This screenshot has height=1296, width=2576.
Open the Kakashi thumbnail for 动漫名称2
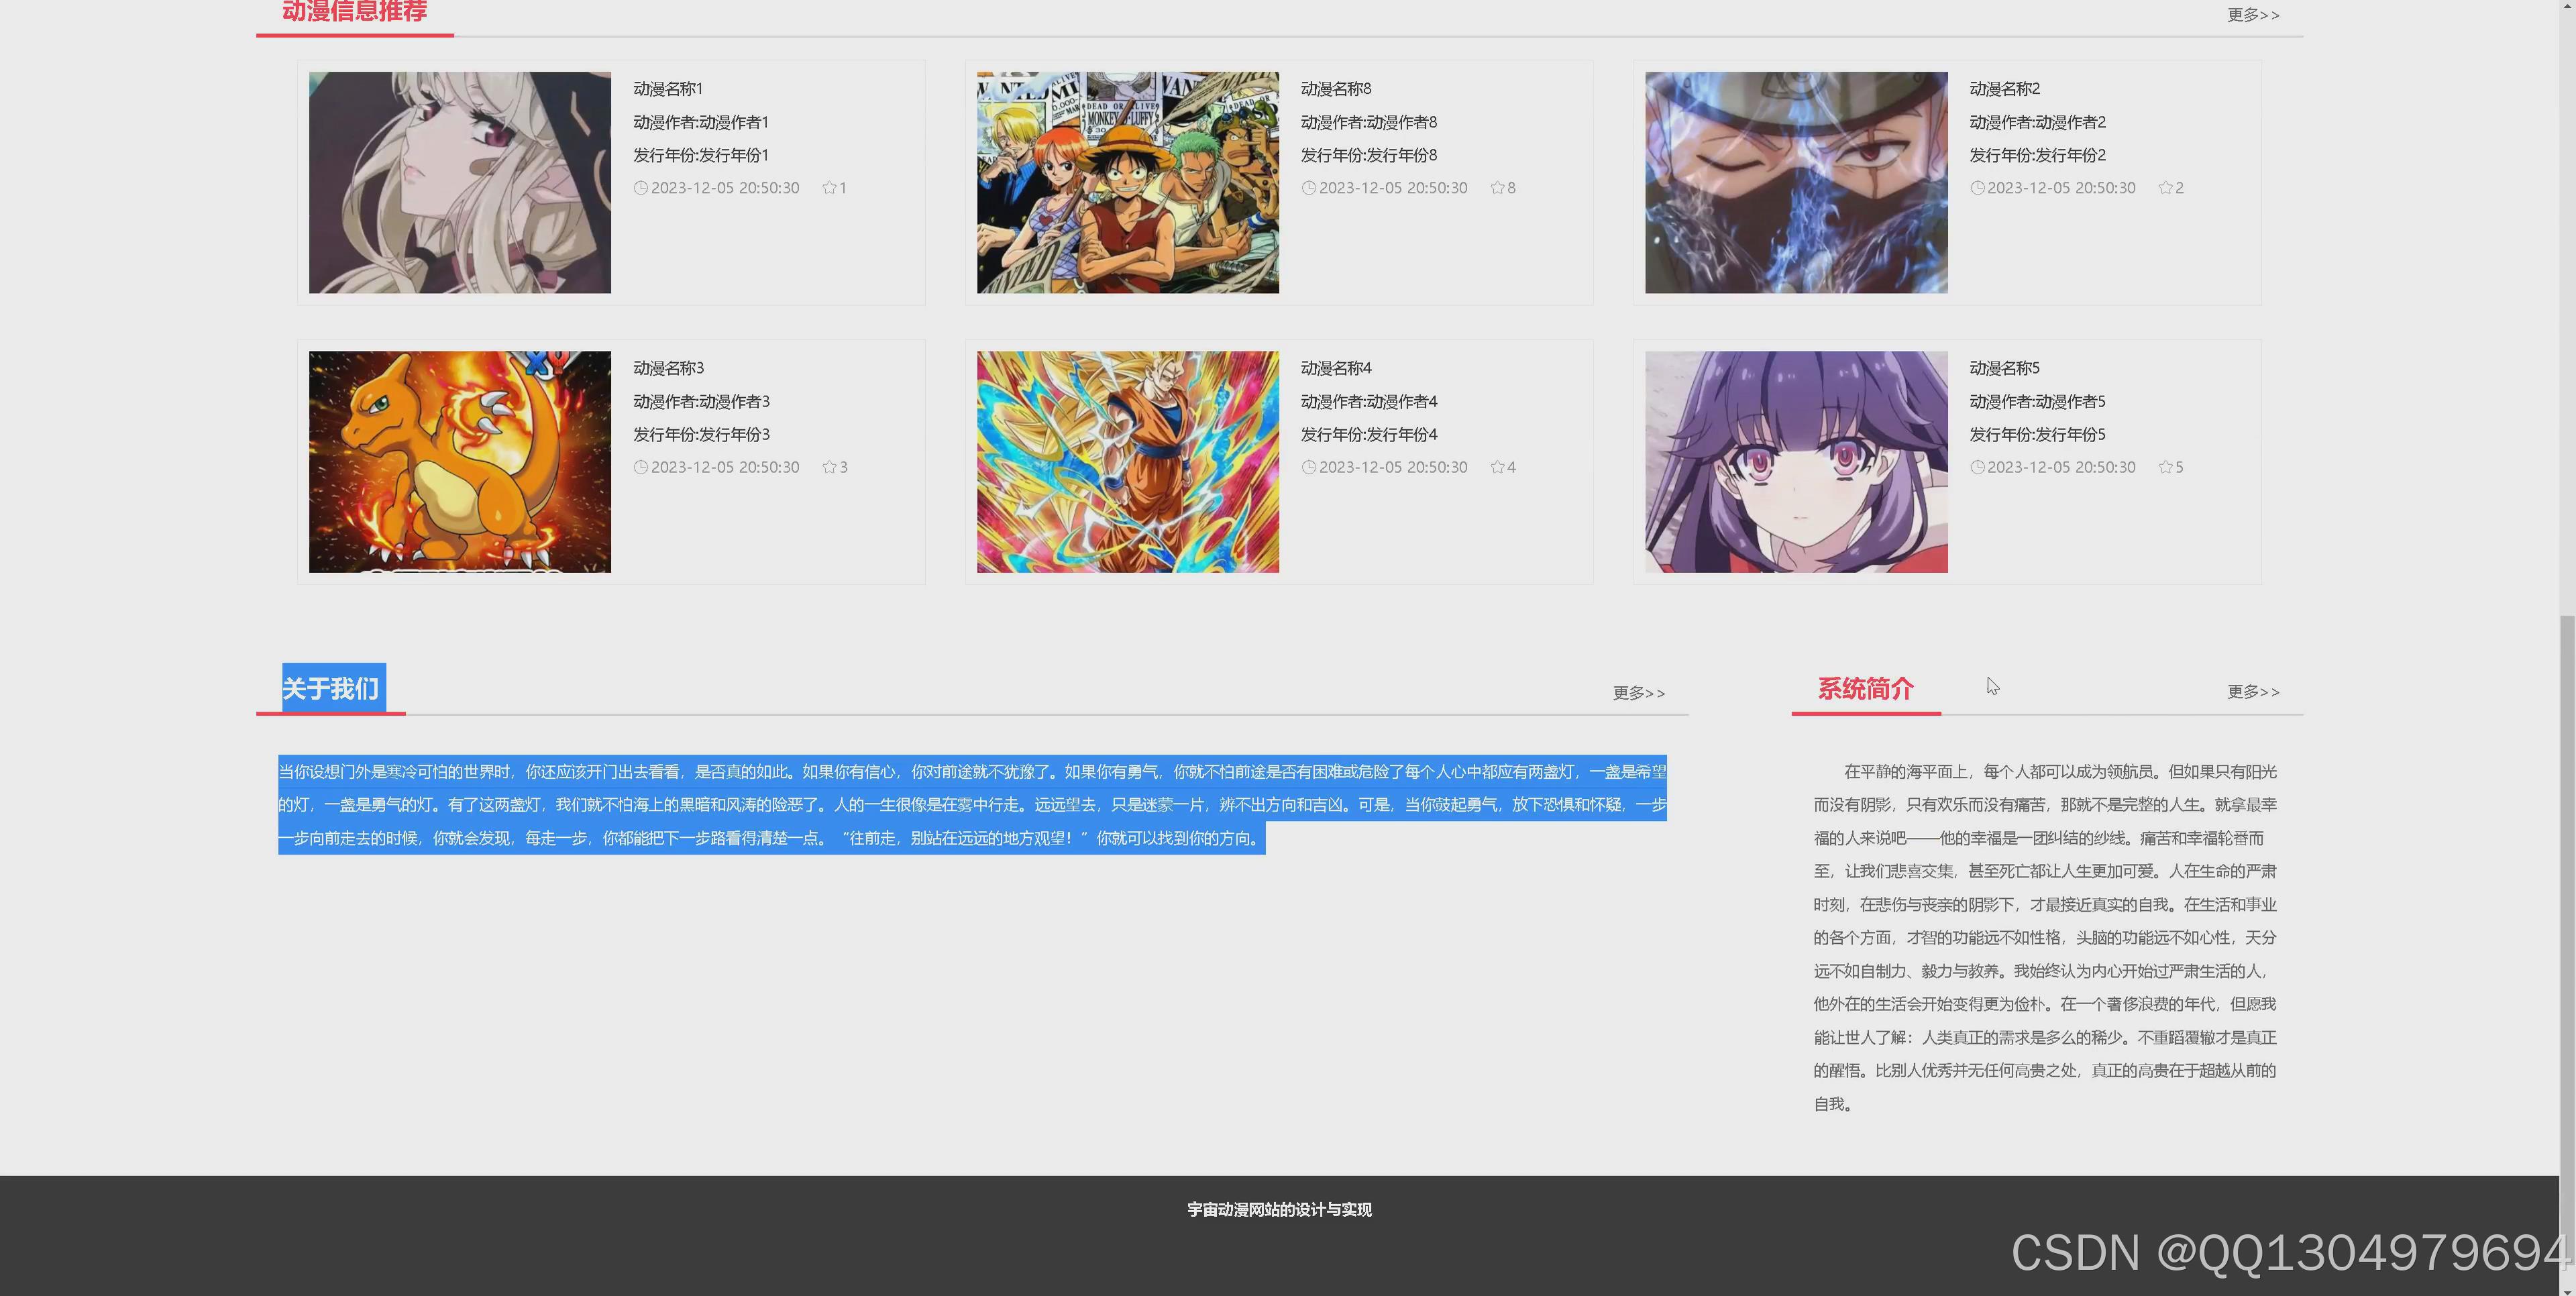coord(1795,182)
